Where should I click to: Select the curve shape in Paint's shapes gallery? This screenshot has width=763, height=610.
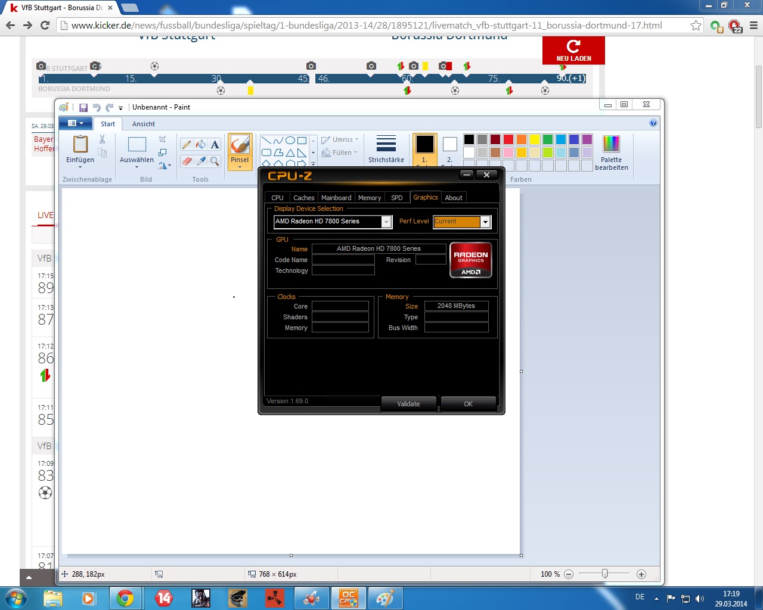[x=278, y=141]
